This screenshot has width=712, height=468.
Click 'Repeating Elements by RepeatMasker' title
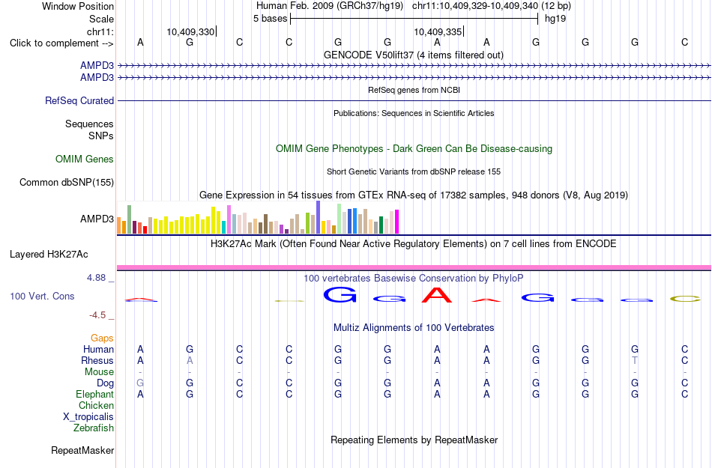(414, 440)
